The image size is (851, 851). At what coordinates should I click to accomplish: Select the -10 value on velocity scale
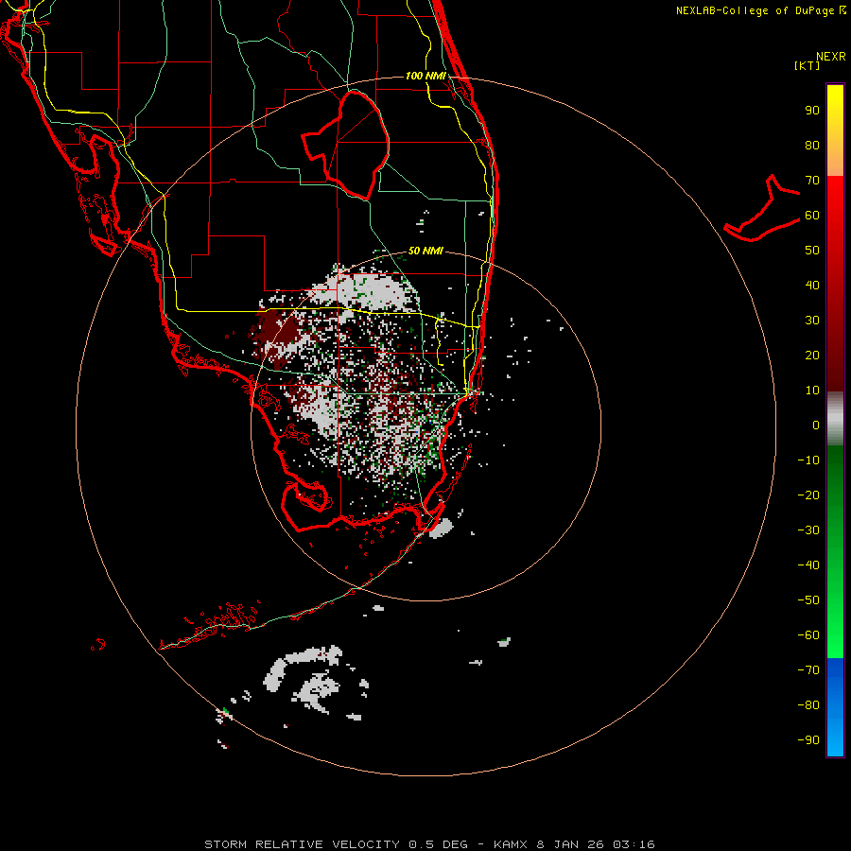click(x=808, y=460)
